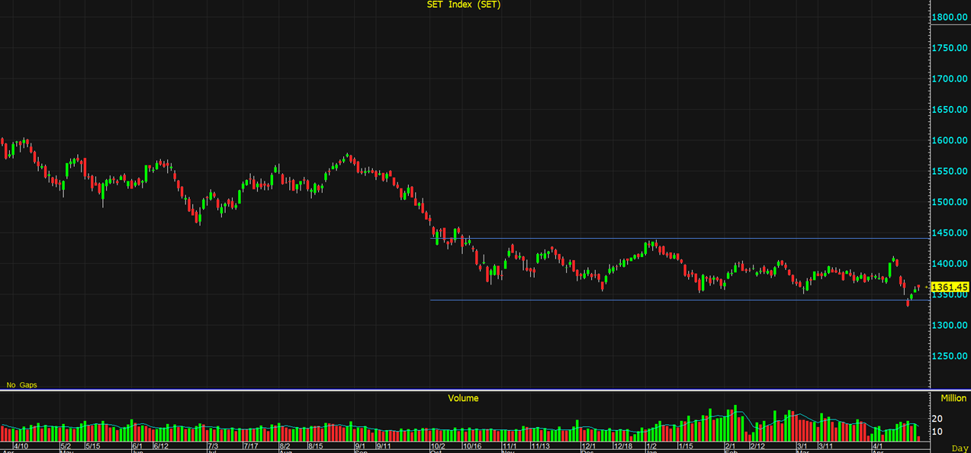971x453 pixels.
Task: Click the SET Index (SET) chart title
Action: coord(463,5)
